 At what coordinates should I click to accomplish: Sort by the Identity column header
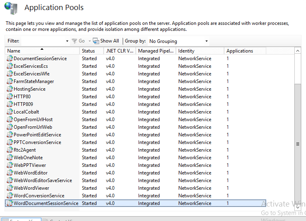pos(200,51)
